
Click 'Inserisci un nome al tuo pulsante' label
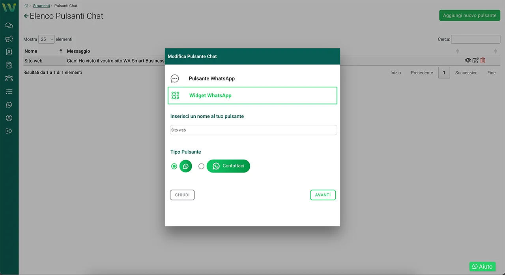click(x=207, y=116)
